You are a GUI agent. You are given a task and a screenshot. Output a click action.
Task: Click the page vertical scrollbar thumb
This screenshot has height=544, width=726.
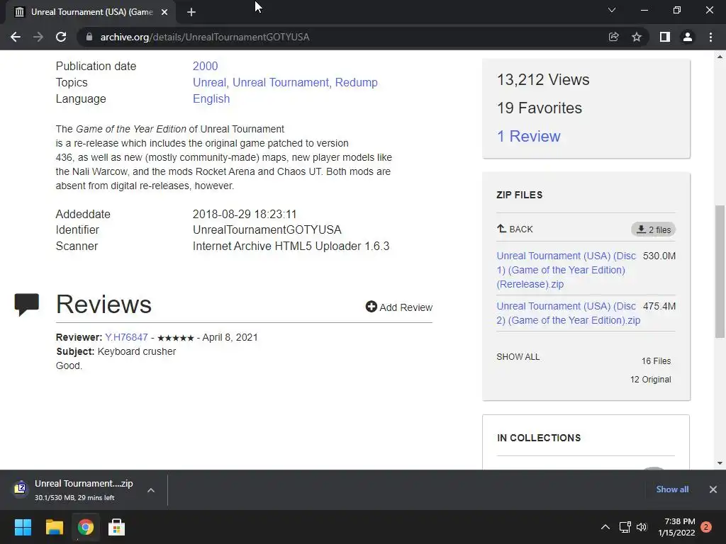tap(720, 271)
